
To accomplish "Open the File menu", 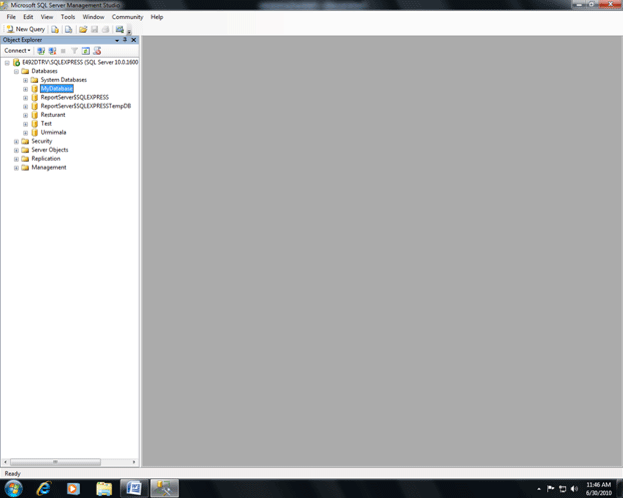I will 11,17.
